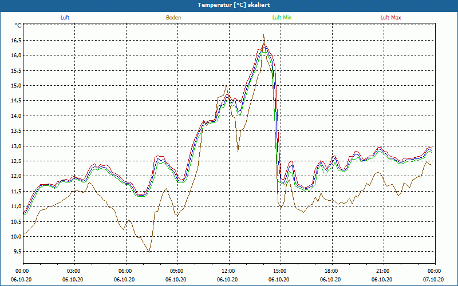Click the °C unit label on y-axis
Viewport: 458px width, 286px height.
18,26
